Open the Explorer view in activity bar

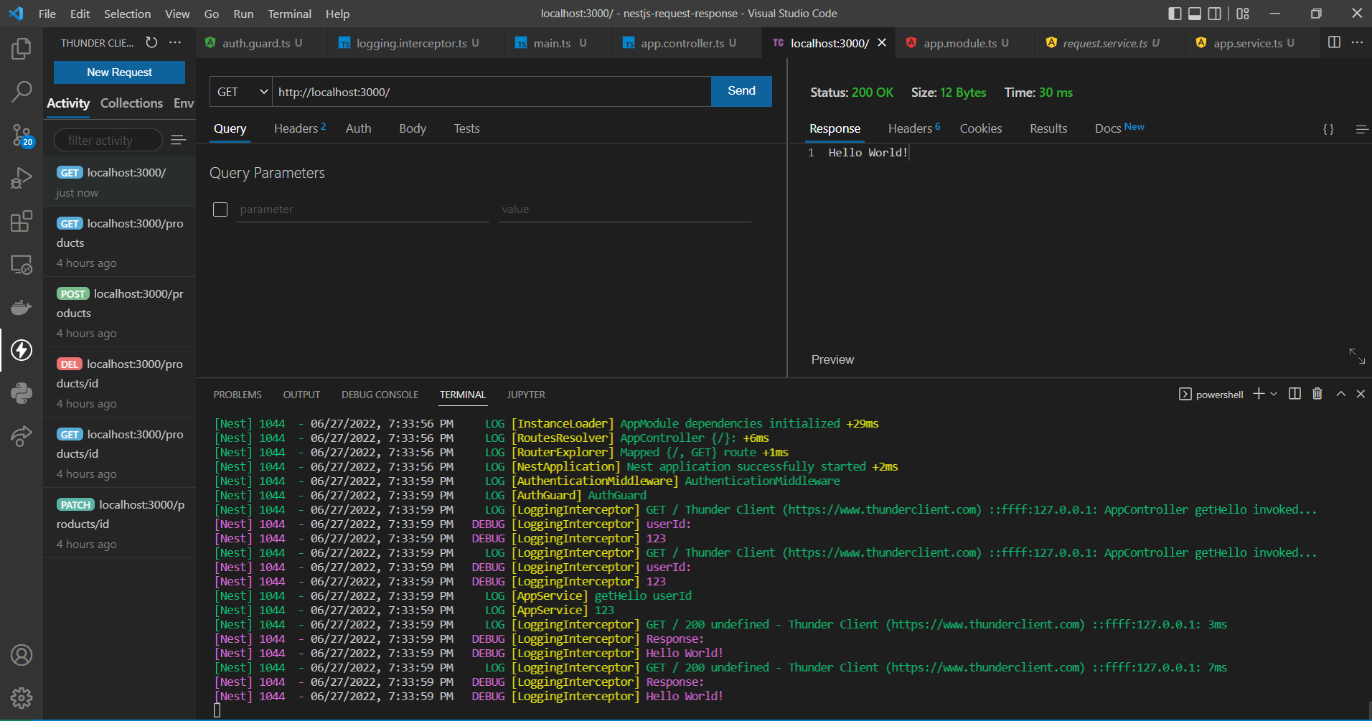click(x=22, y=49)
